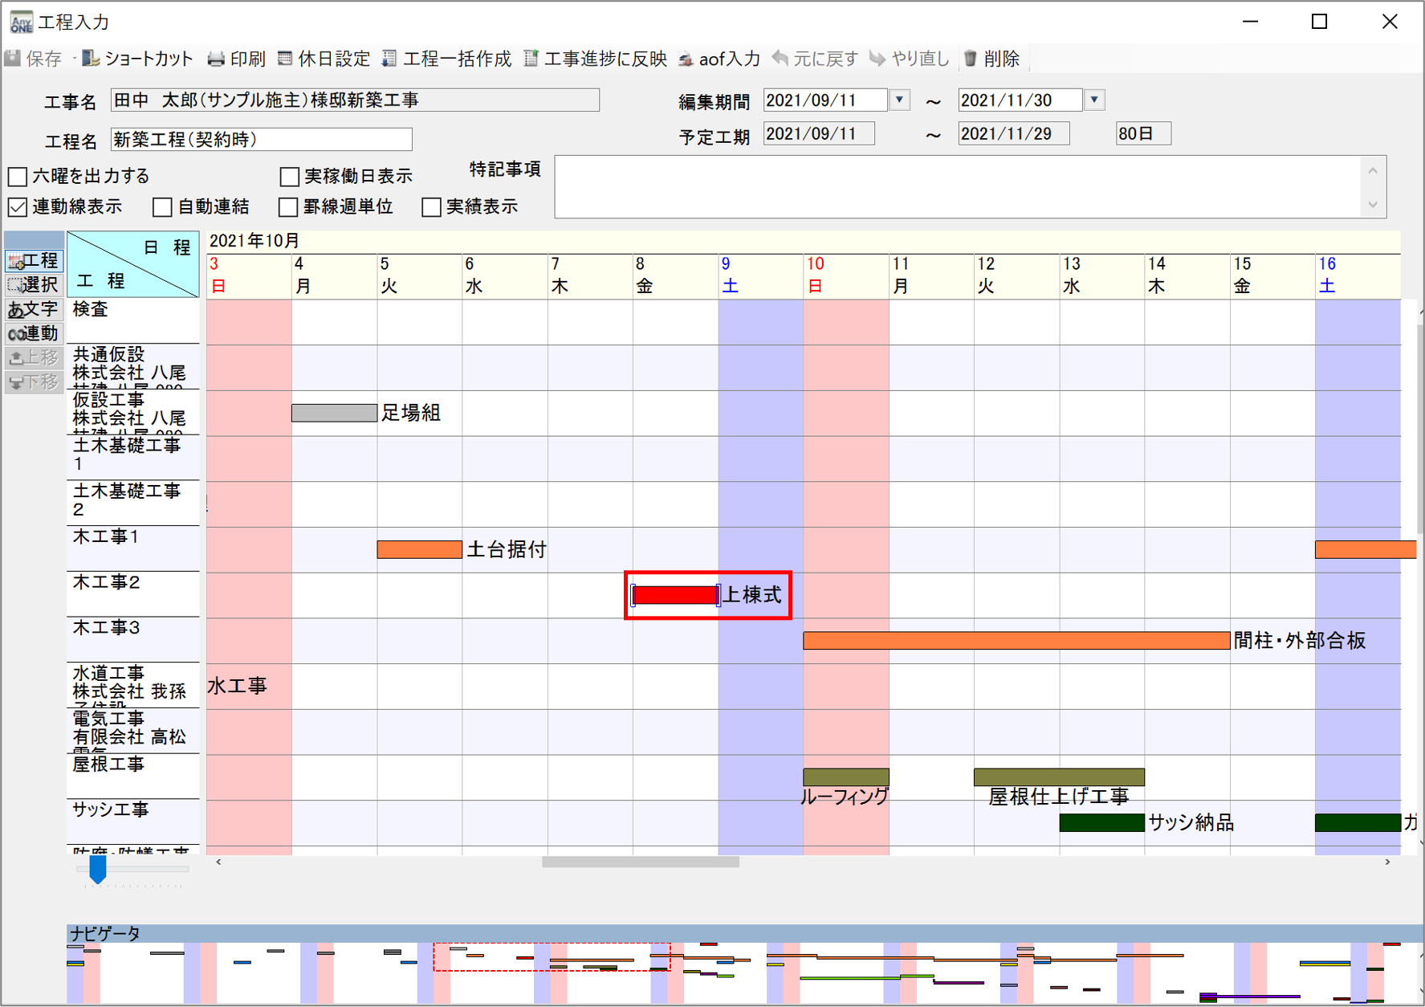Click the 保存 save icon
The image size is (1425, 1007).
tap(14, 59)
